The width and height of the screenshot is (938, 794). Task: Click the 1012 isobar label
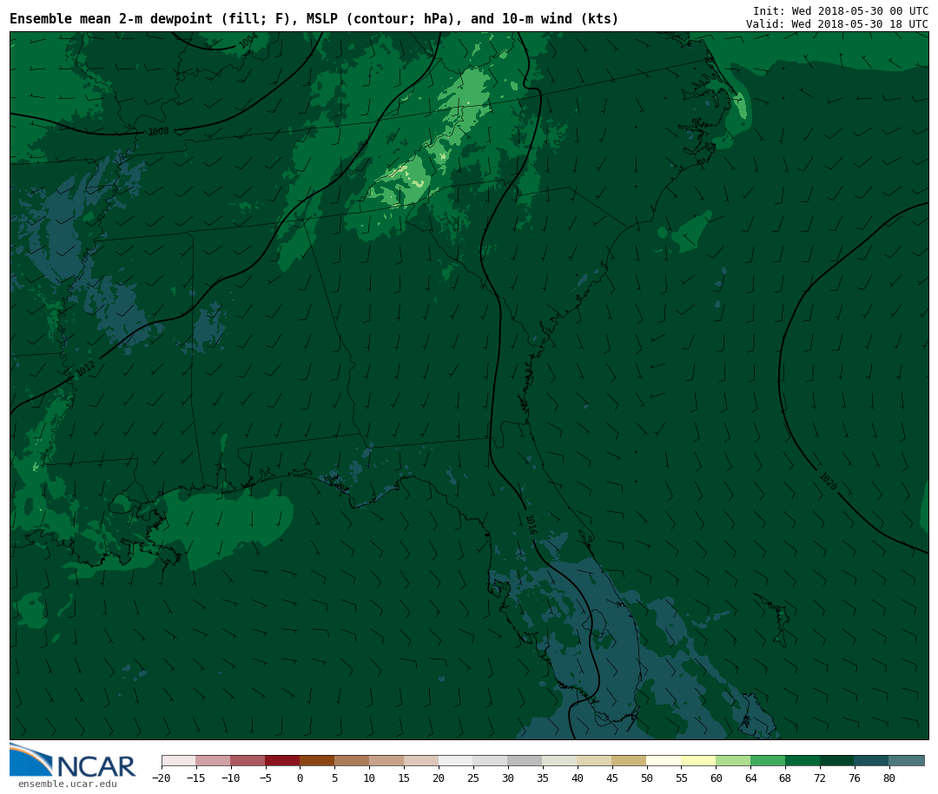coord(85,369)
